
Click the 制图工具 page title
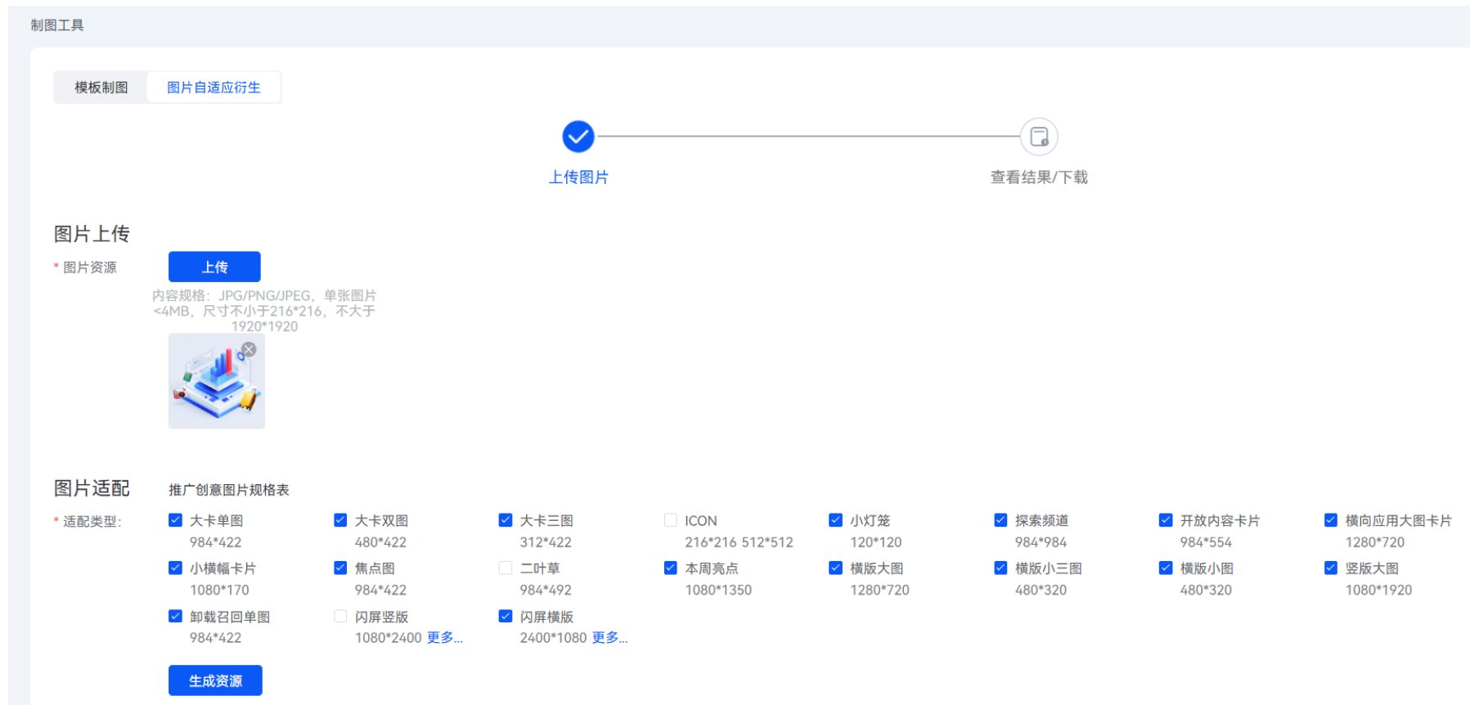pyautogui.click(x=57, y=25)
